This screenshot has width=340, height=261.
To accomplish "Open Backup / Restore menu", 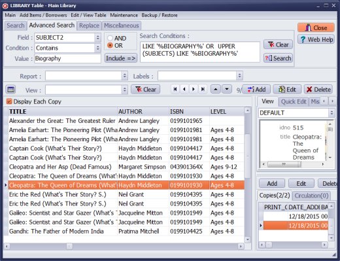I will [160, 15].
